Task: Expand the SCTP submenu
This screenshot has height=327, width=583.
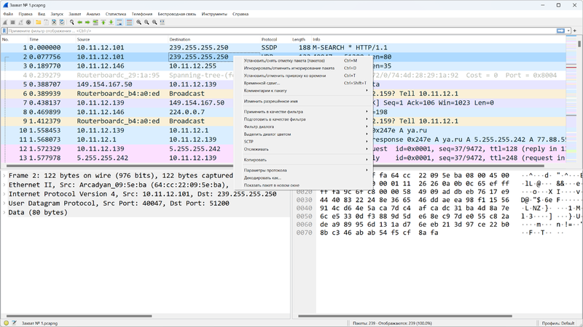Action: point(303,142)
